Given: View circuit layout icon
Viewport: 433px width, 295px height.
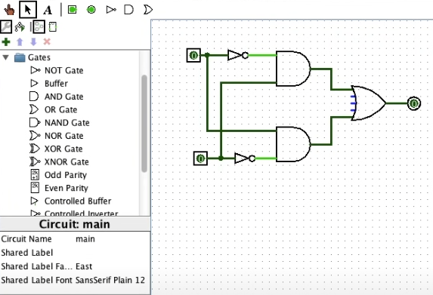Looking at the screenshot, I should point(39,27).
